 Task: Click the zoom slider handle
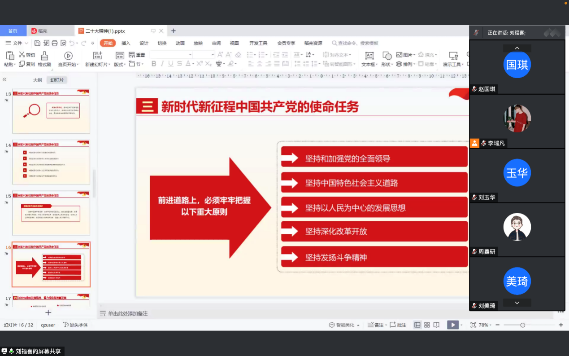[x=522, y=325]
